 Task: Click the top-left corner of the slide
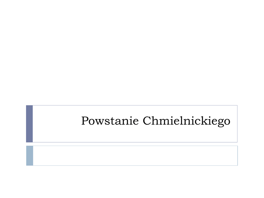click(x=1, y=1)
